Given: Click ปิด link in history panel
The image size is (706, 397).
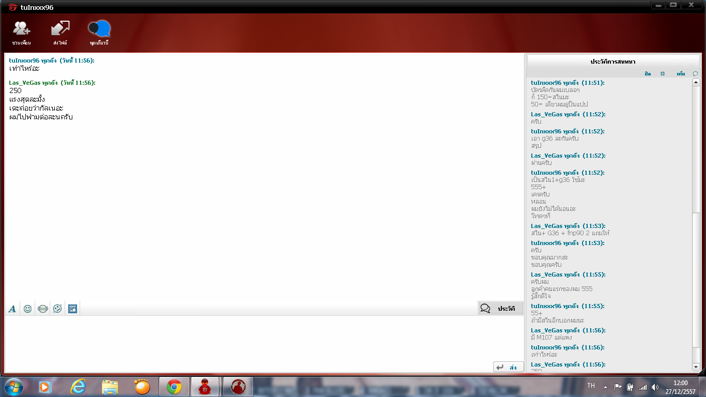Looking at the screenshot, I should (648, 74).
